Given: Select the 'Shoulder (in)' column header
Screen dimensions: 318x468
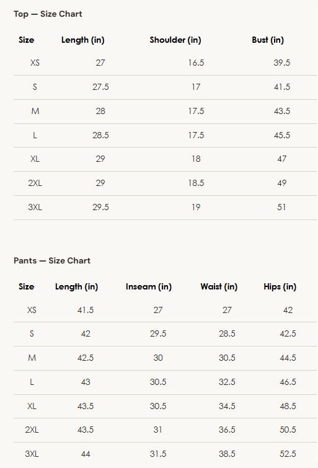Looking at the screenshot, I should [175, 40].
